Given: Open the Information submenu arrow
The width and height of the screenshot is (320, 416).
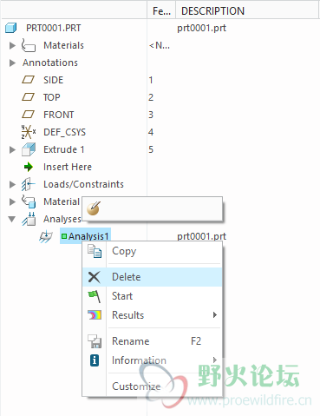Looking at the screenshot, I should pos(214,360).
